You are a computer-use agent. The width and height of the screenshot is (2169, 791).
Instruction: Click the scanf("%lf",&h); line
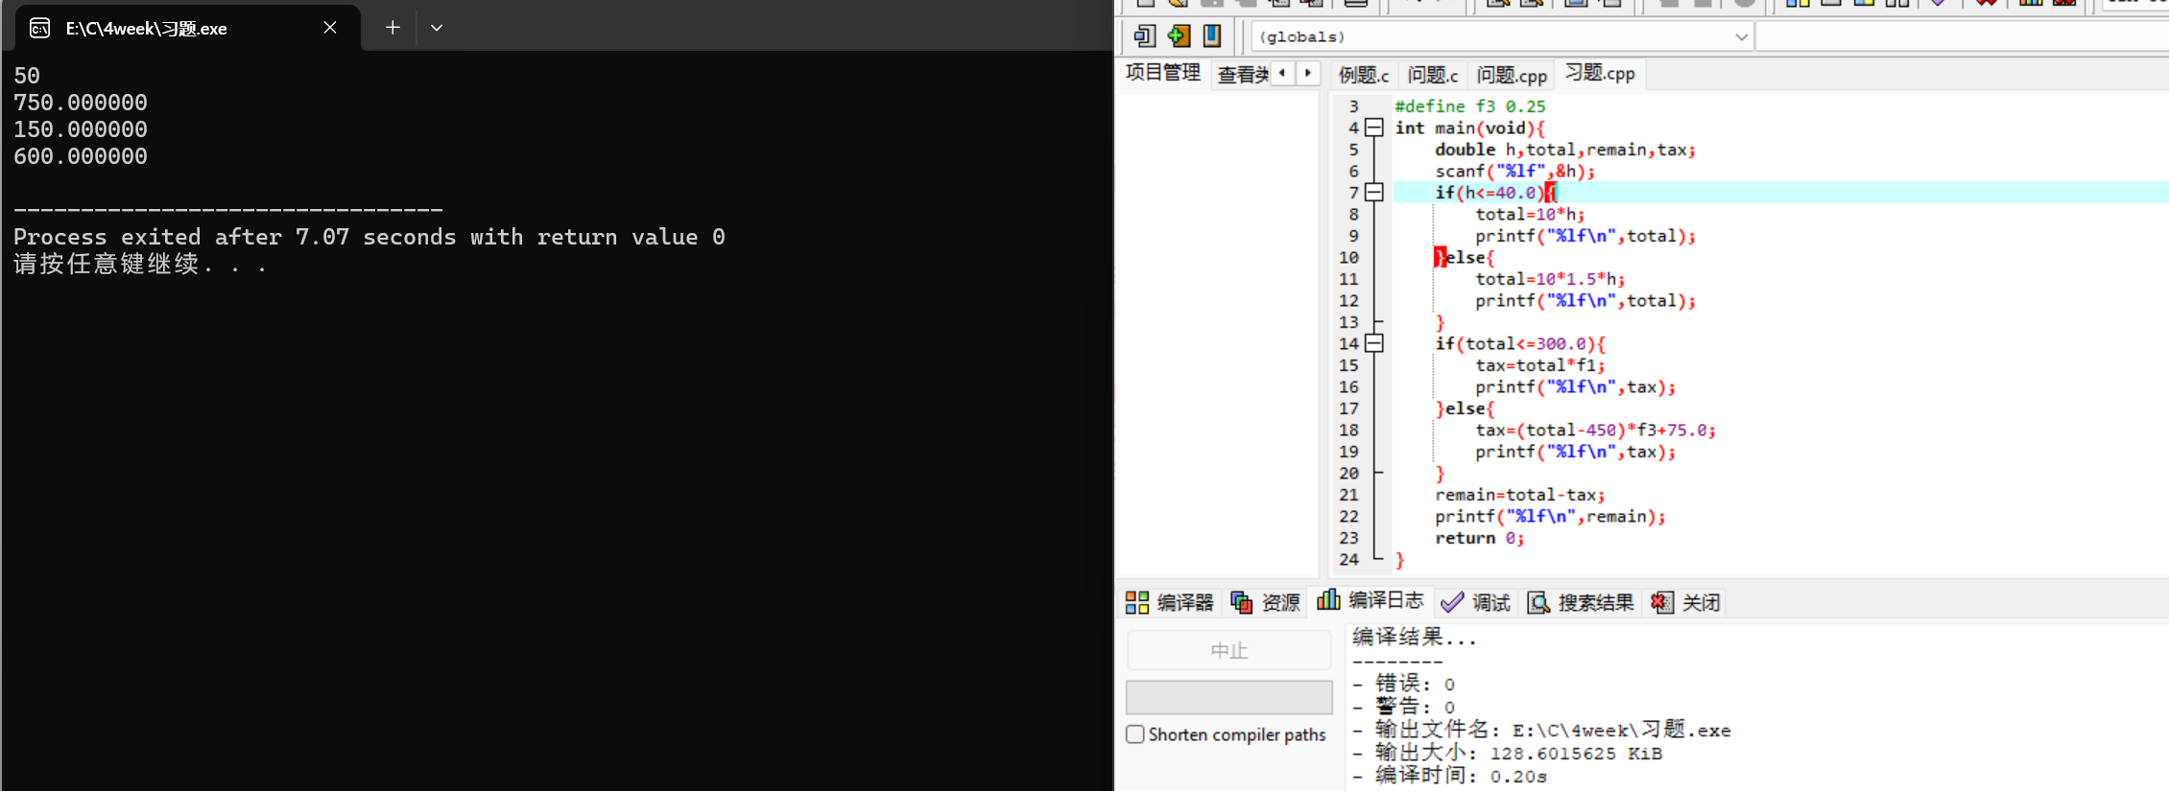pos(1514,171)
